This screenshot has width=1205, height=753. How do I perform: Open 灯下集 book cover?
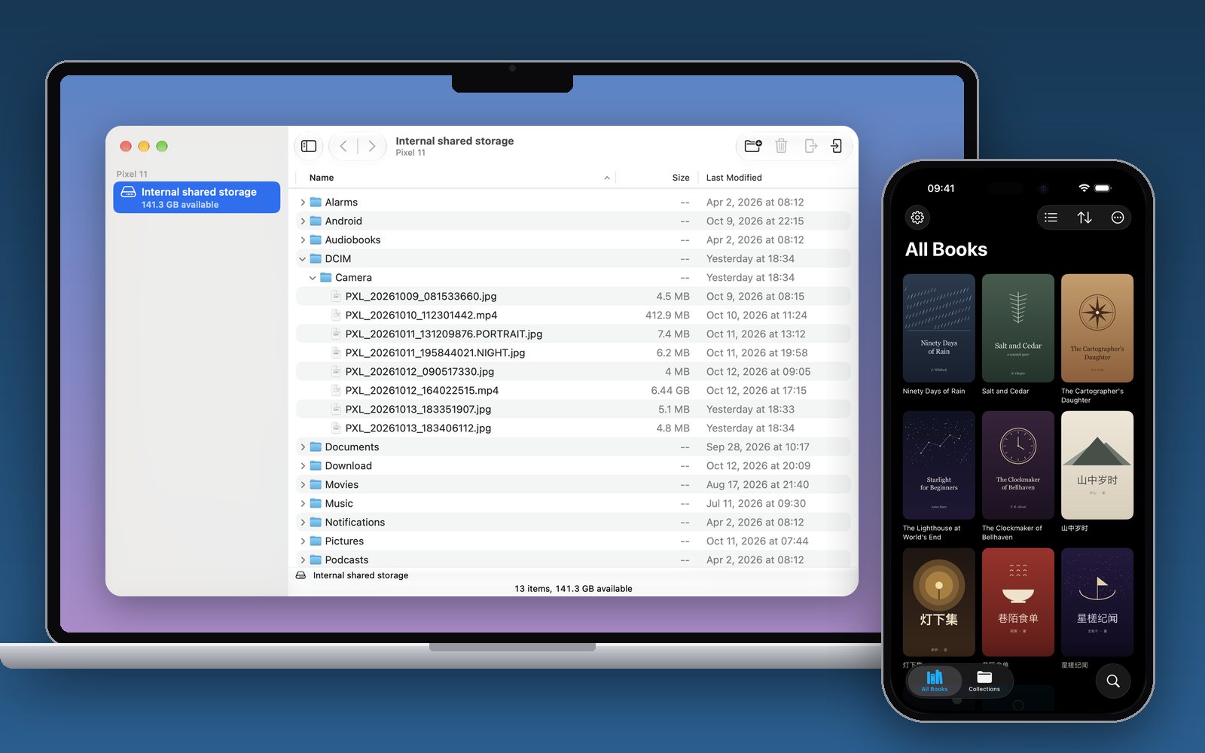[939, 602]
